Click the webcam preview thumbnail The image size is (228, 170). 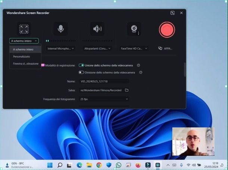[x=193, y=142]
